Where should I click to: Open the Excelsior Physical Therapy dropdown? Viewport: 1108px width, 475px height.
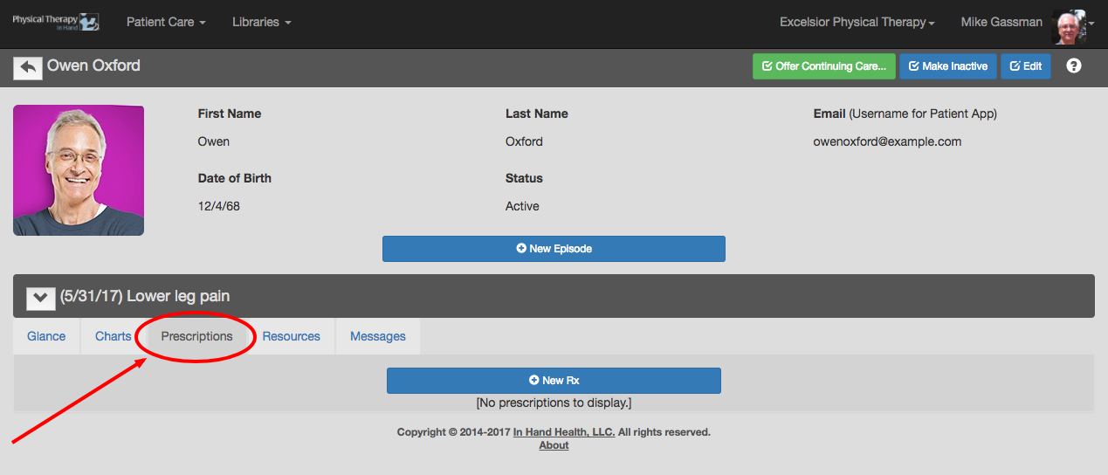point(857,23)
